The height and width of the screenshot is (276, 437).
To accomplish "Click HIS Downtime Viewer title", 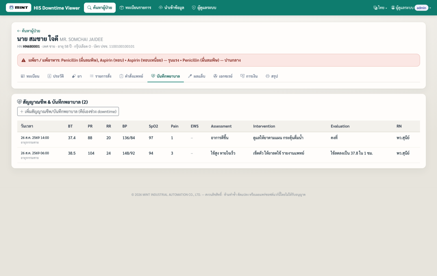I will point(57,8).
